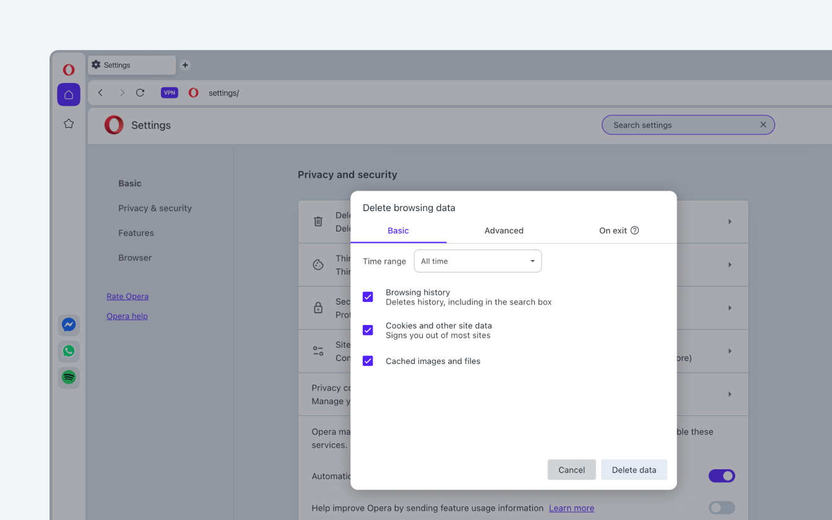Image resolution: width=832 pixels, height=520 pixels.
Task: Go forward with the forward arrow
Action: point(122,93)
